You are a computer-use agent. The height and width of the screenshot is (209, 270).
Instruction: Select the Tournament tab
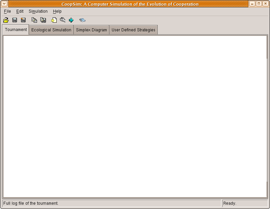click(16, 30)
